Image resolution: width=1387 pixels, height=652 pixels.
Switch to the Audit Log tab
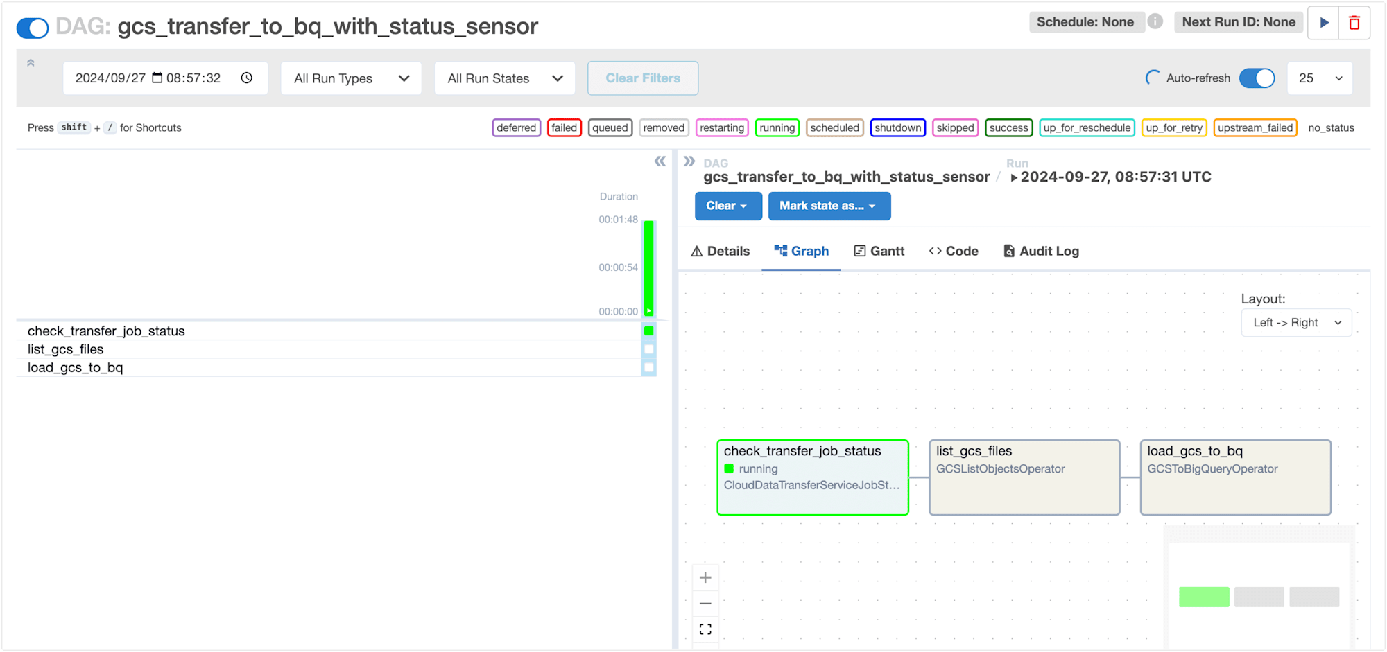[1041, 251]
